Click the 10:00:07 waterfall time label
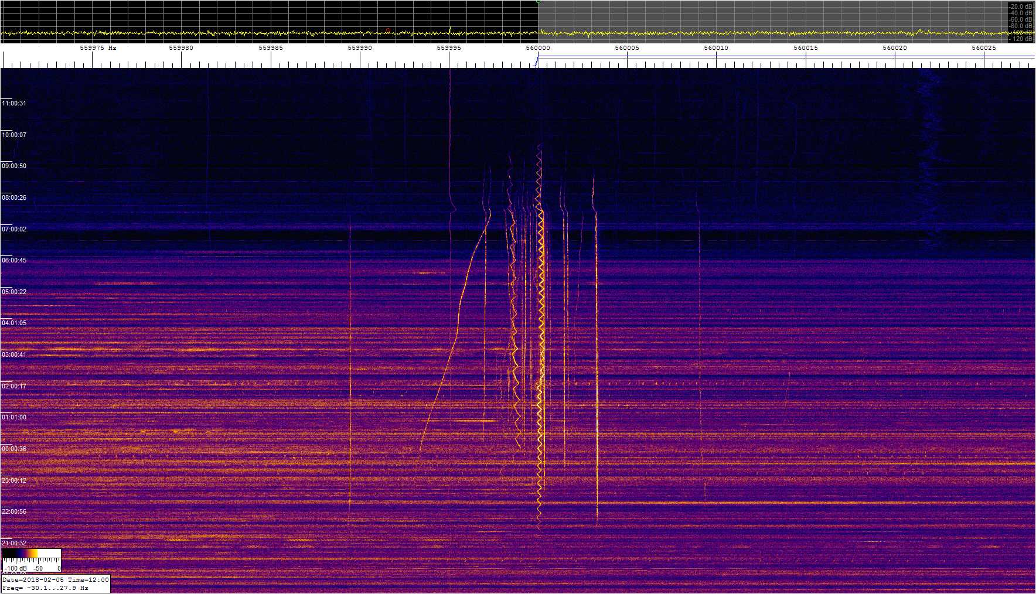This screenshot has width=1036, height=594. (14, 135)
